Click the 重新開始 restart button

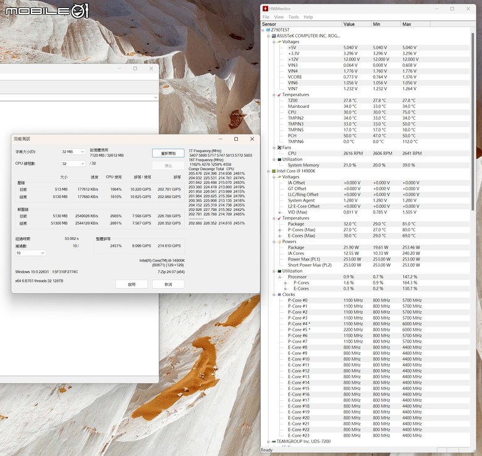[x=168, y=153]
